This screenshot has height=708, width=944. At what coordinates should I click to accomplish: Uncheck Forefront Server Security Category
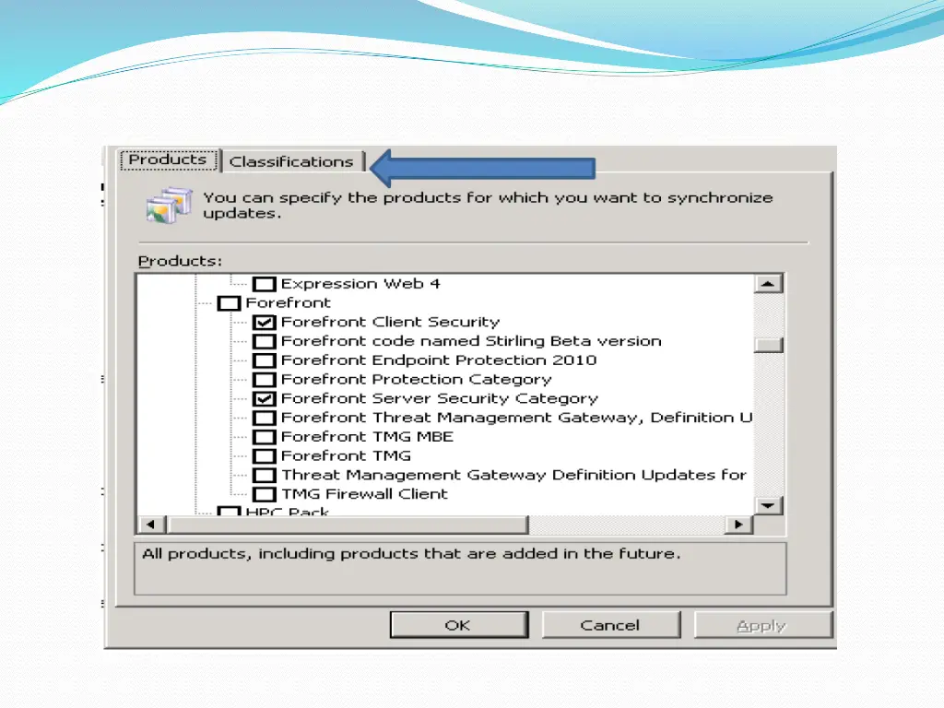(x=265, y=398)
